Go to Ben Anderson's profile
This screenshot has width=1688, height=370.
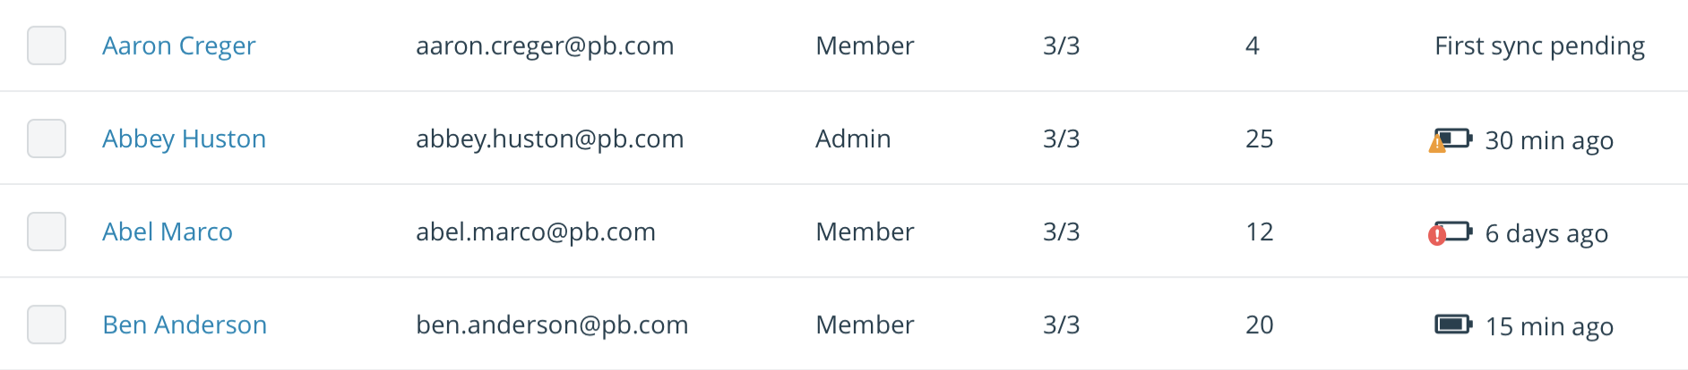(185, 324)
